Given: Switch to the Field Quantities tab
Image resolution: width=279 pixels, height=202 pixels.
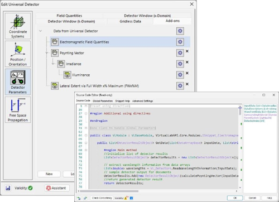Looking at the screenshot, I should click(69, 16).
